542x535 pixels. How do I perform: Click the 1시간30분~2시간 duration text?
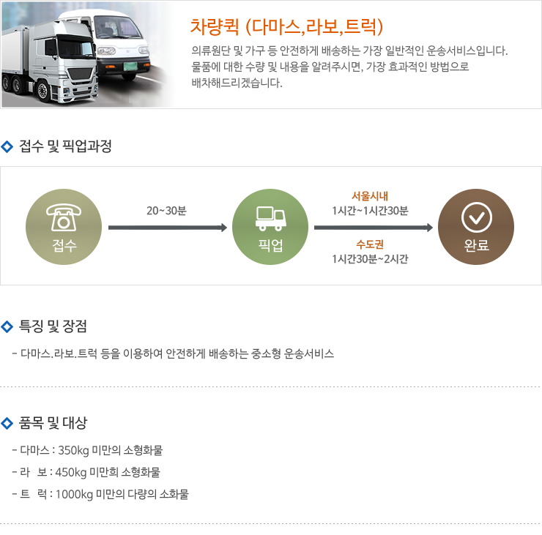(370, 258)
